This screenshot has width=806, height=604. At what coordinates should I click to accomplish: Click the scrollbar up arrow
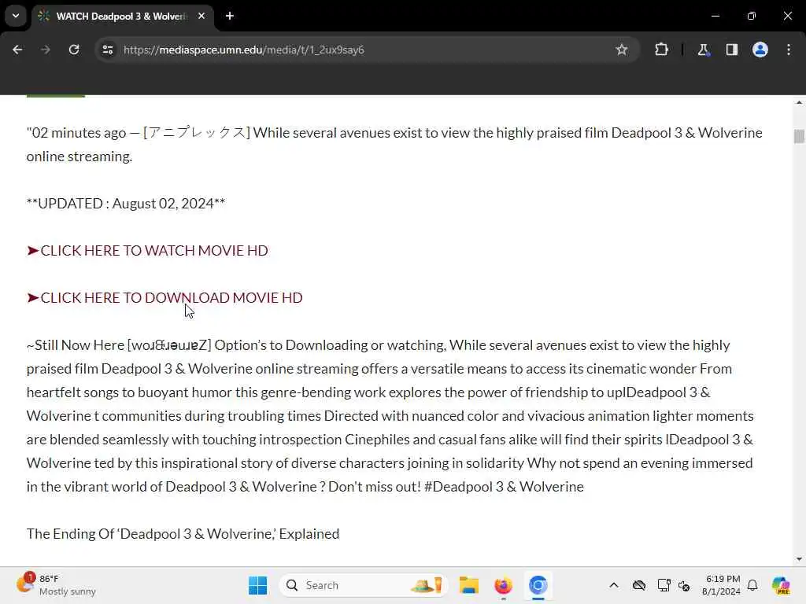click(x=798, y=103)
